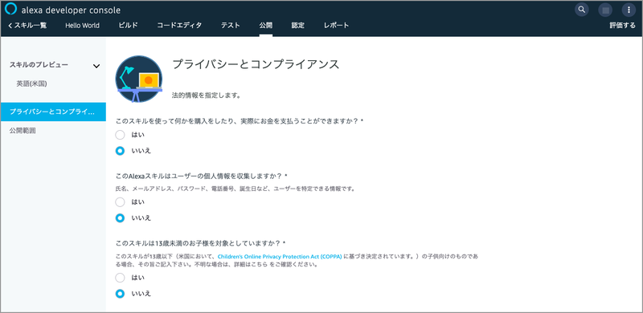Open the 英語(米国) sidebar item

coord(31,83)
